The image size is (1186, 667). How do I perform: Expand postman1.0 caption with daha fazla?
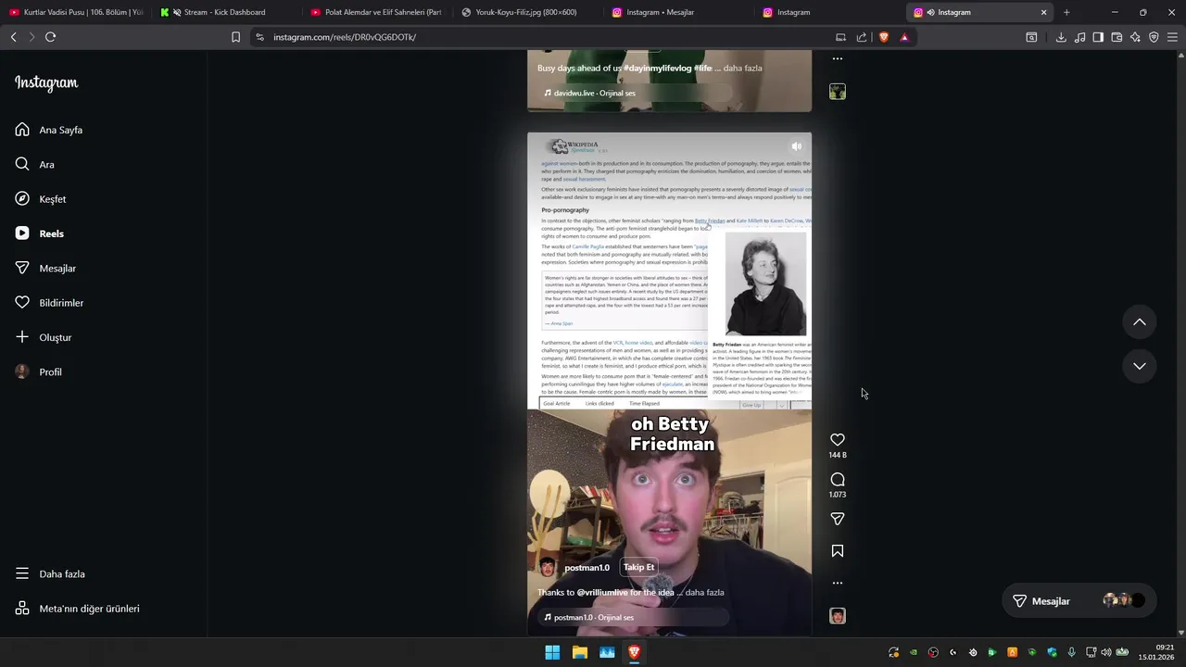(x=704, y=593)
